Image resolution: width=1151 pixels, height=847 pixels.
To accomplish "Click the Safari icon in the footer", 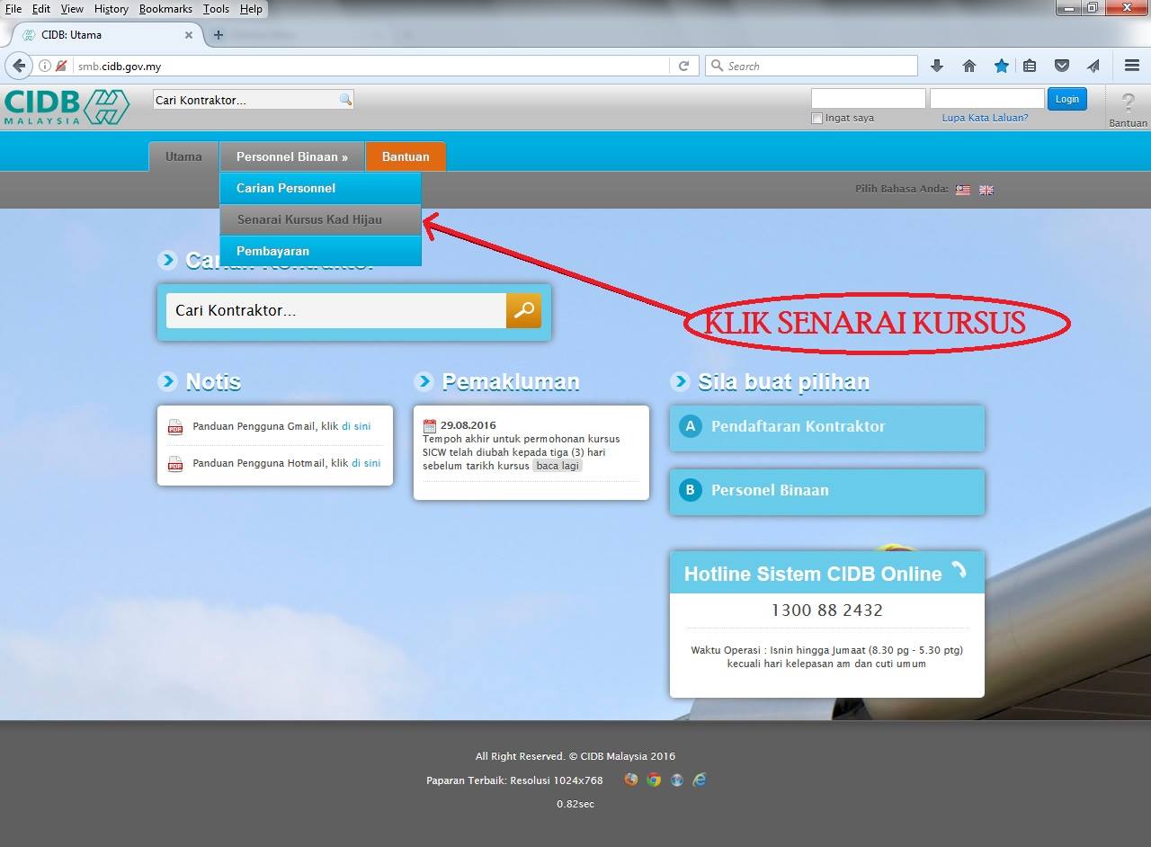I will coord(676,780).
